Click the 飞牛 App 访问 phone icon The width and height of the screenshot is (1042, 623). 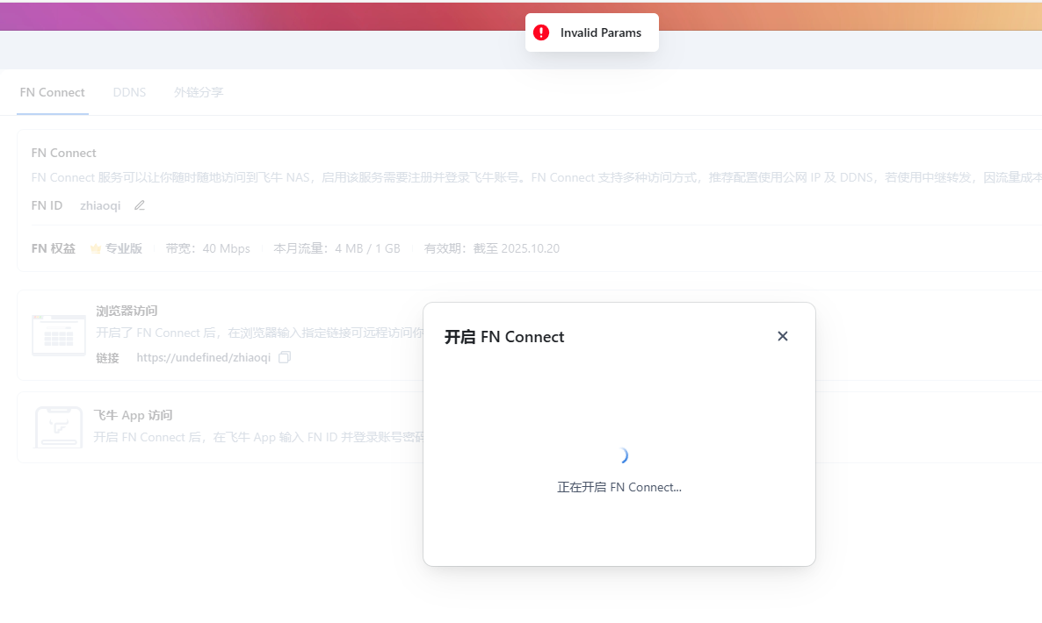[58, 427]
